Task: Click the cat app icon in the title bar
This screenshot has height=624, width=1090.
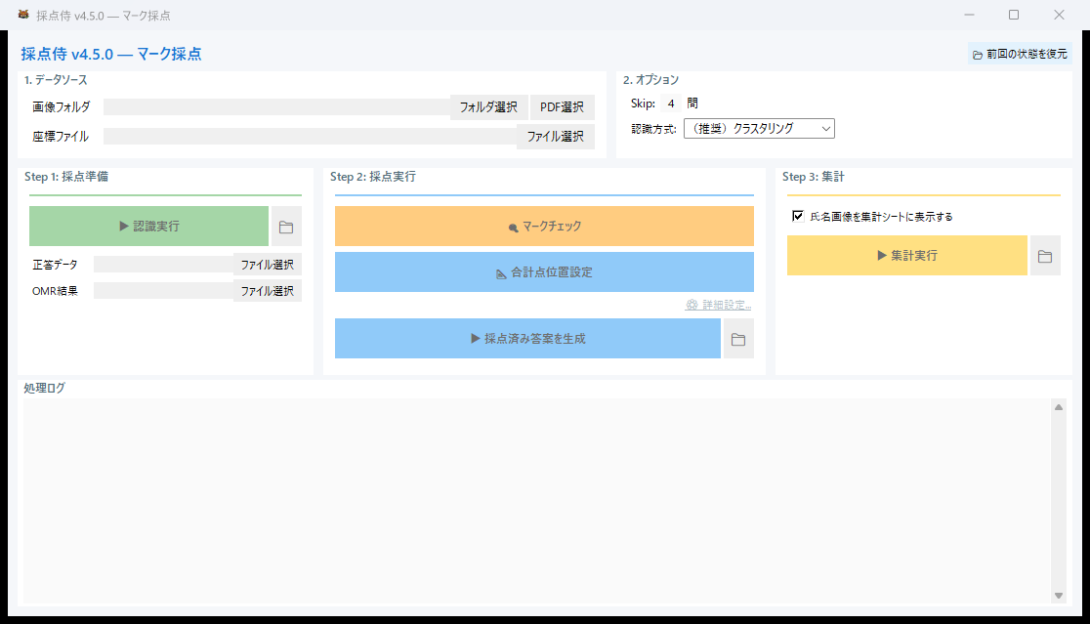Action: click(22, 14)
